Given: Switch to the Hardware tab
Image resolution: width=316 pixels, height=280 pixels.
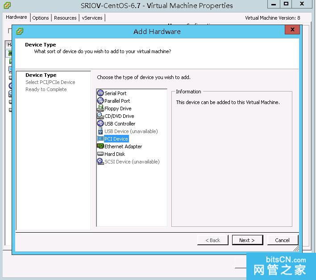Looking at the screenshot, I should click(17, 17).
